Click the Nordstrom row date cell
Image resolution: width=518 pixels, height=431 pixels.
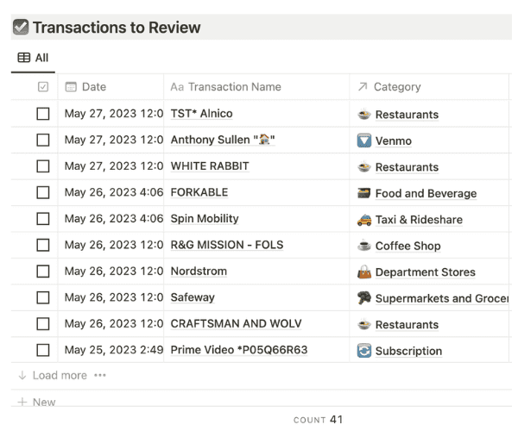tap(111, 271)
